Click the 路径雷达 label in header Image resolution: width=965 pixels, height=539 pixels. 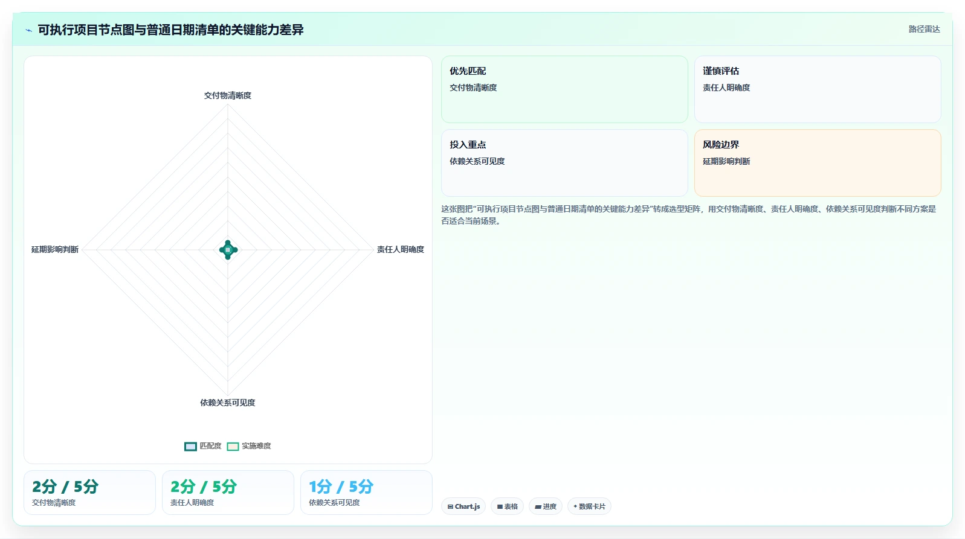click(925, 29)
